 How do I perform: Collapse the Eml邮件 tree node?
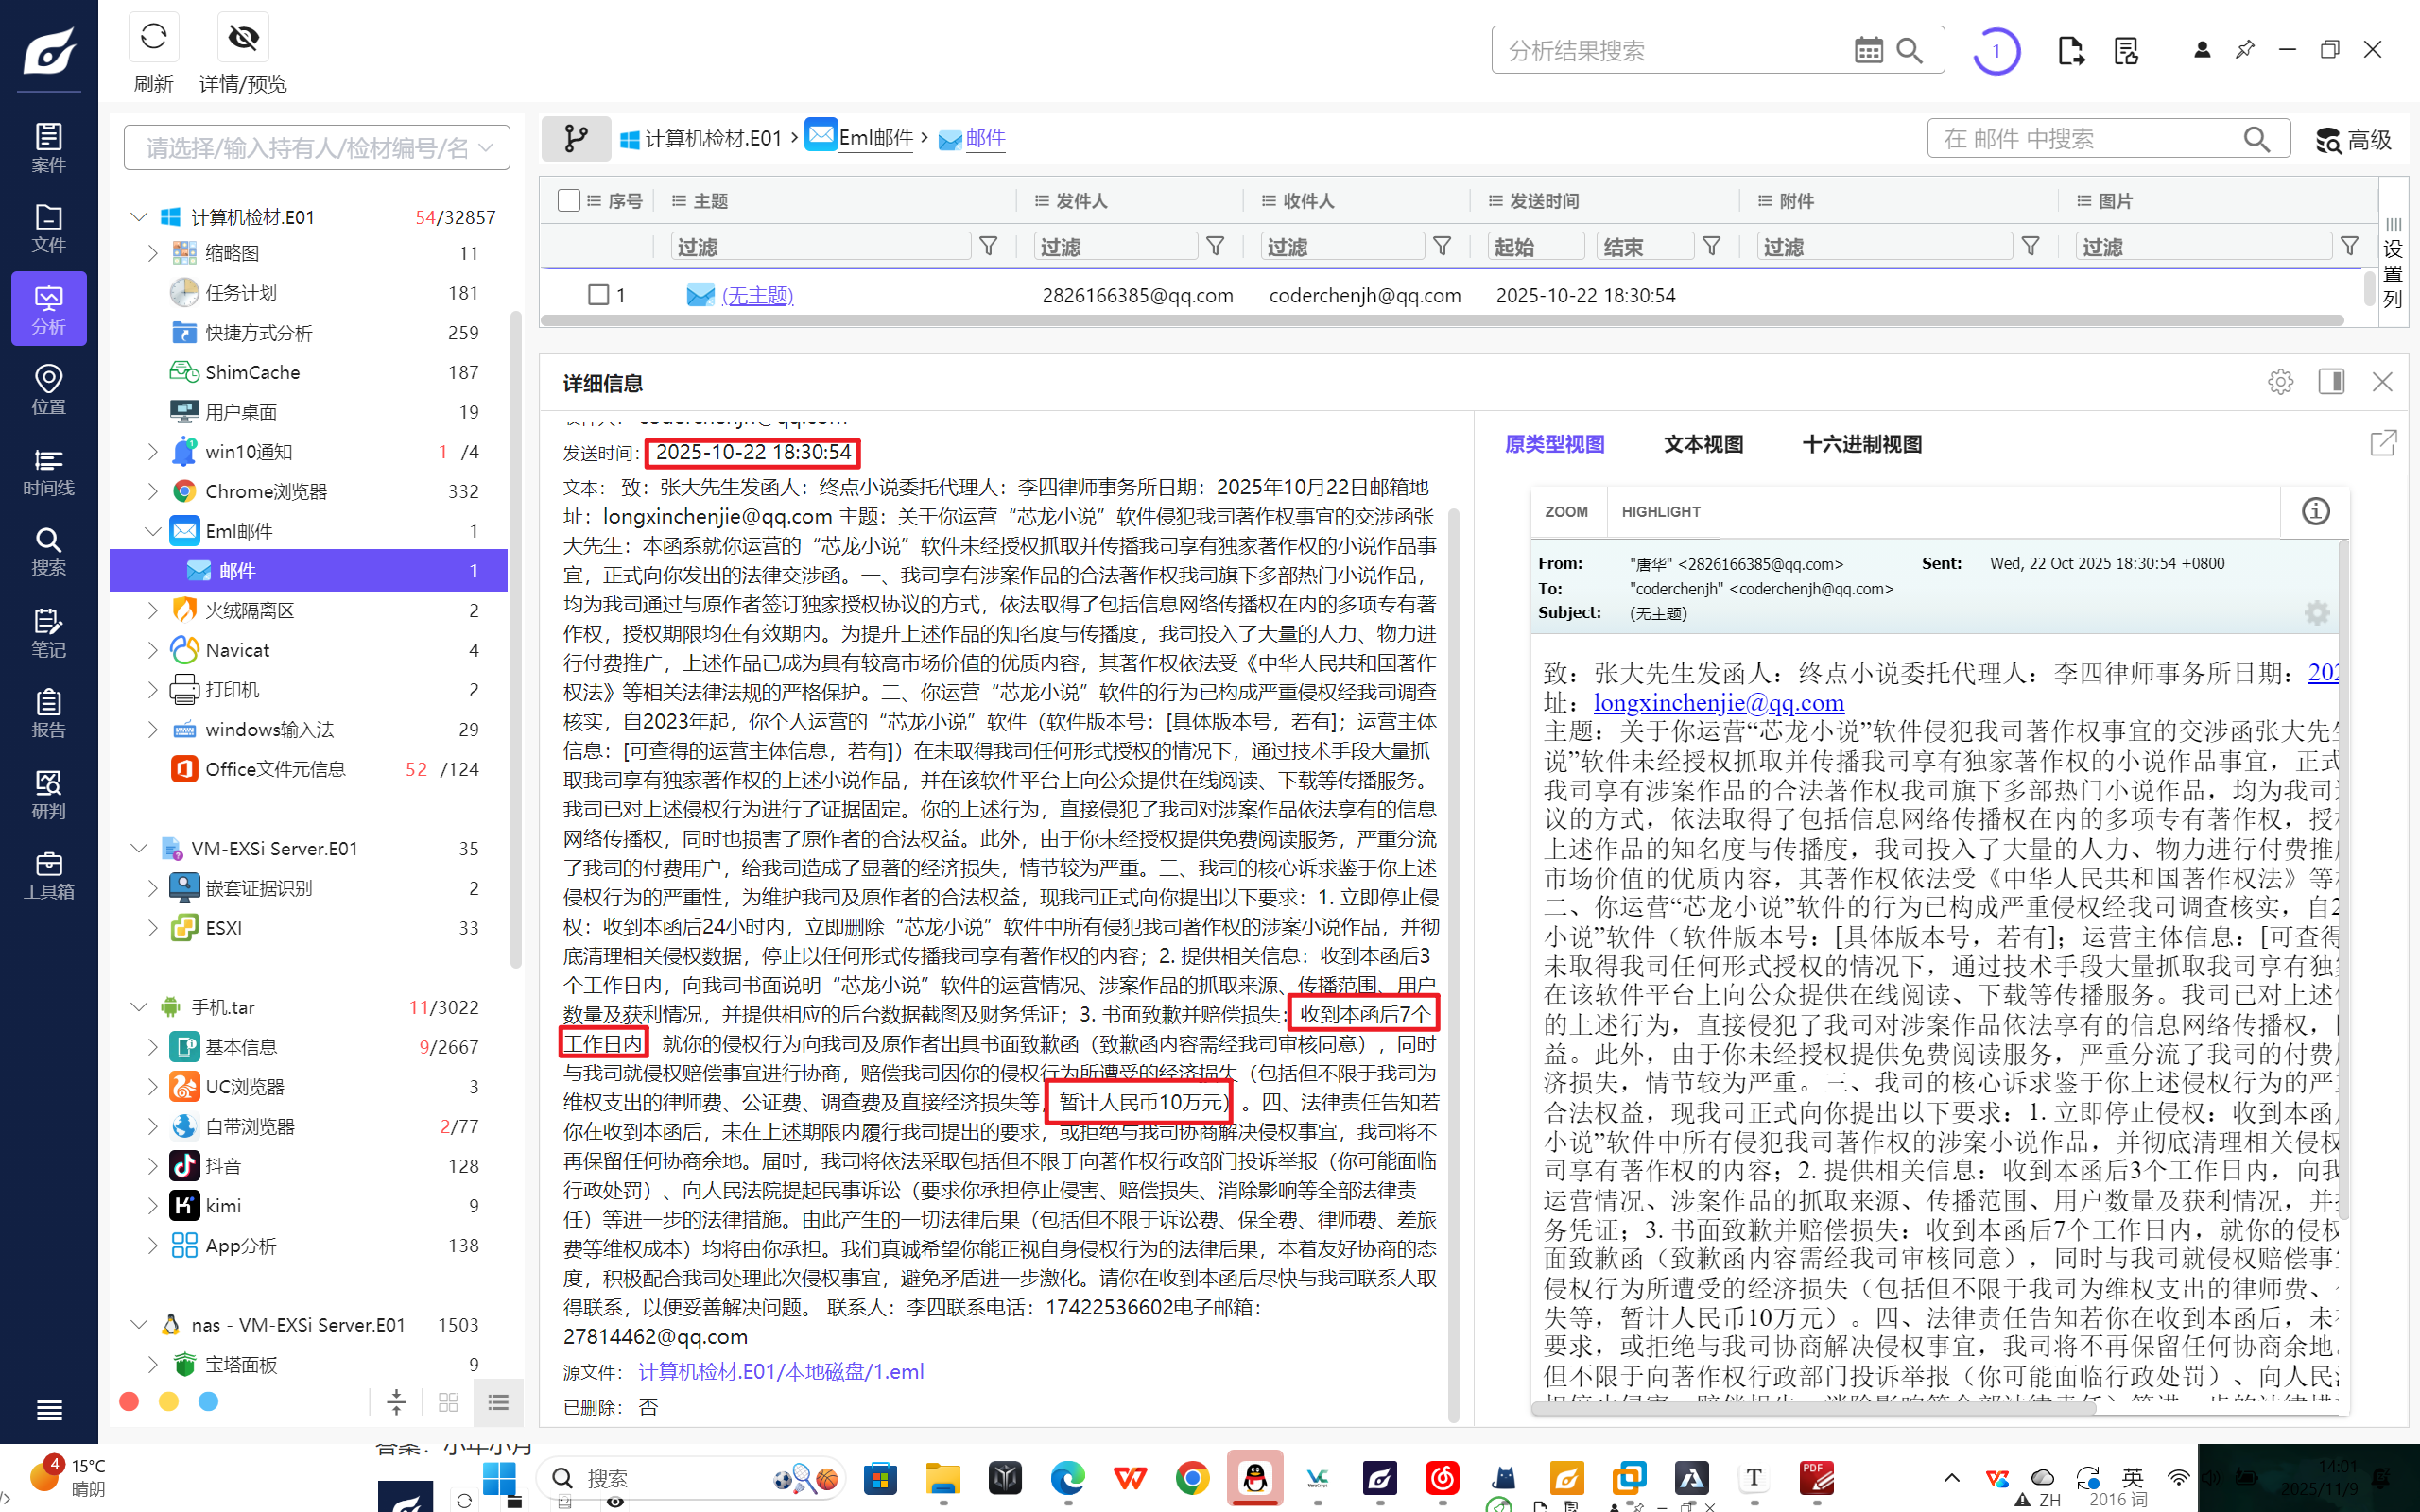(x=152, y=531)
